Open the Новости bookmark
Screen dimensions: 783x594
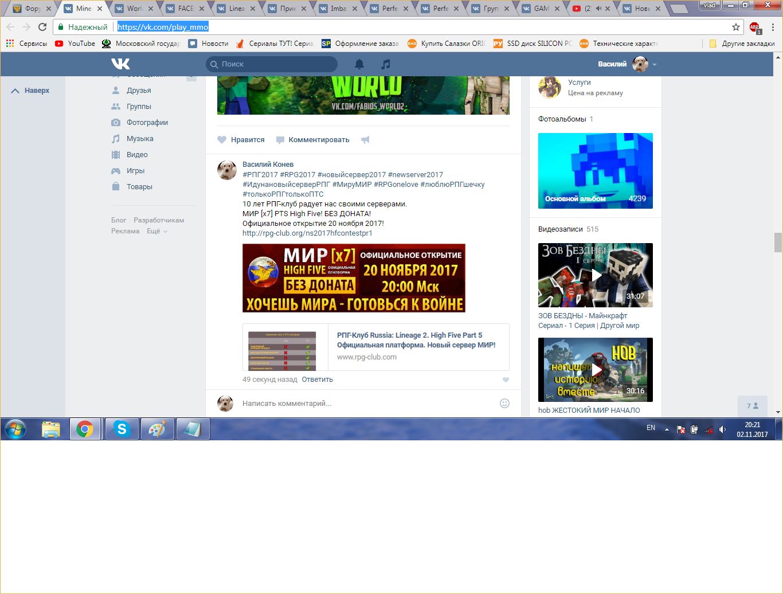click(209, 44)
